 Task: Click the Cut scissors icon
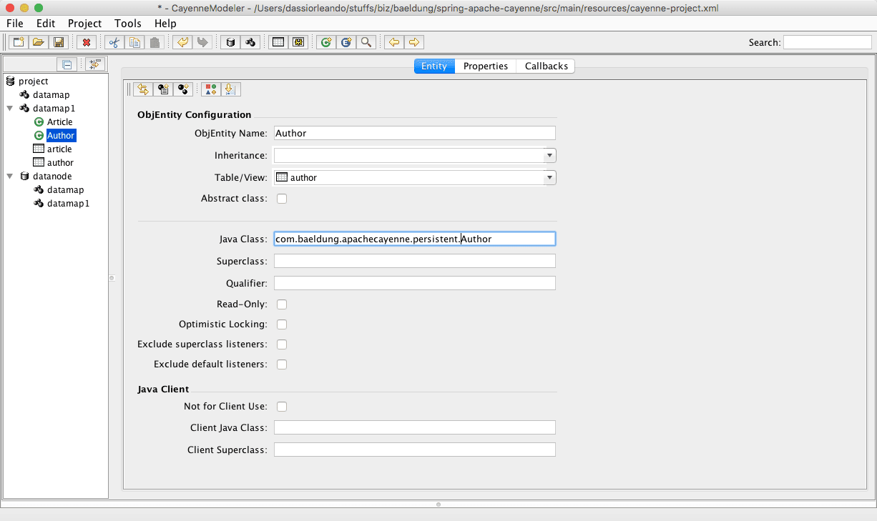[x=114, y=43]
